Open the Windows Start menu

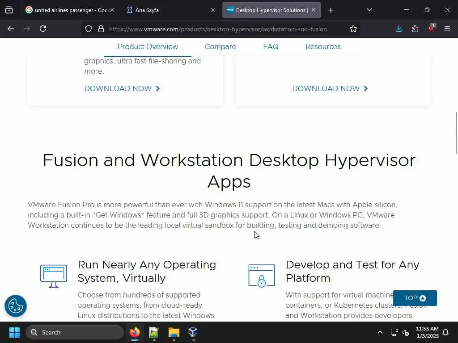[14, 332]
